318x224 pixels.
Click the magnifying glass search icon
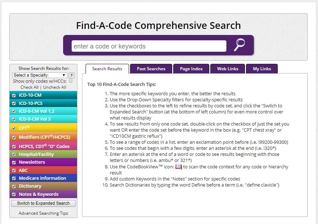tap(239, 45)
